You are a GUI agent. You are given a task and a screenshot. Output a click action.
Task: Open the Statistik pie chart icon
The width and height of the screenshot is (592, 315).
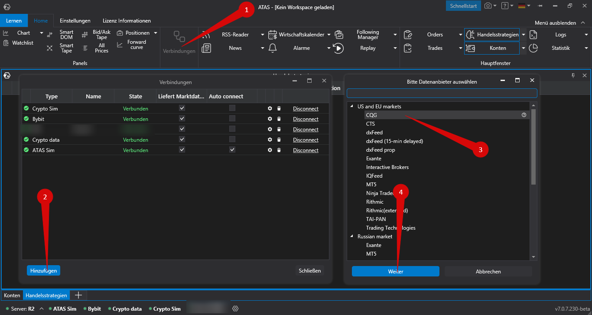534,48
